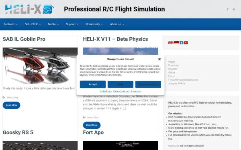241x150 pixels.
Task: Open Forum in the sidebar menu
Action: [x=172, y=76]
